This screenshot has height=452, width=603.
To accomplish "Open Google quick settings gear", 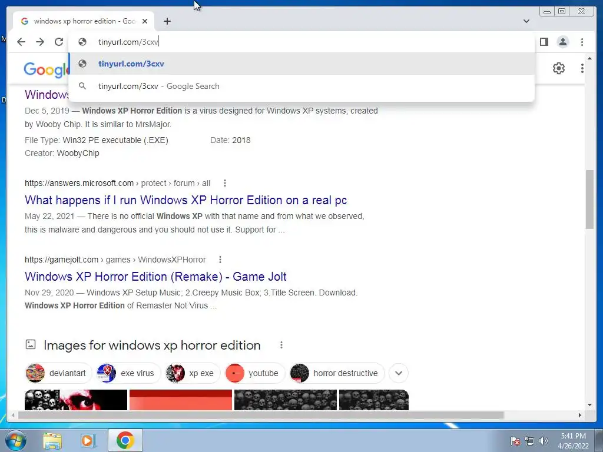I will pyautogui.click(x=558, y=68).
